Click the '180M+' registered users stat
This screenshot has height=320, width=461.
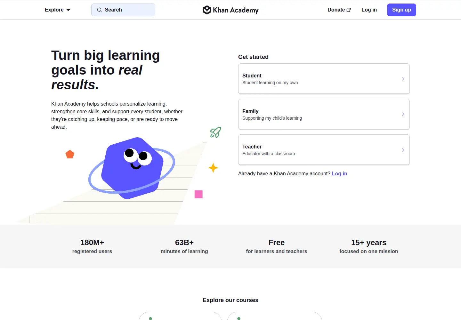[x=92, y=246]
